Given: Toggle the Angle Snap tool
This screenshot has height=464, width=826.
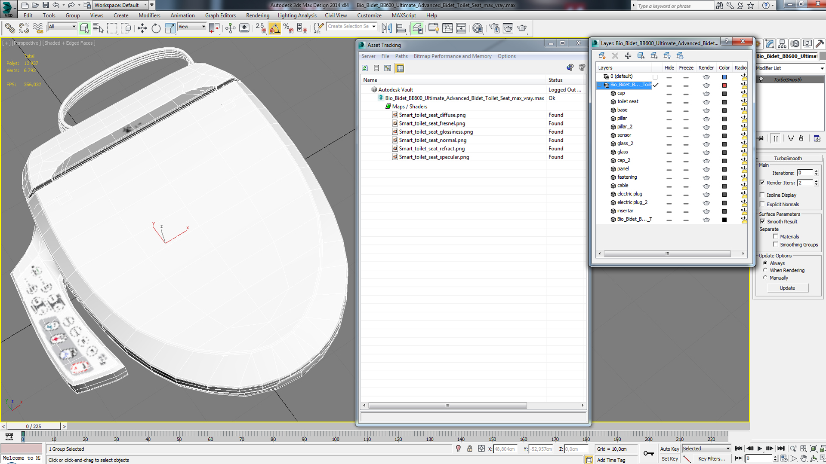Looking at the screenshot, I should [x=274, y=28].
